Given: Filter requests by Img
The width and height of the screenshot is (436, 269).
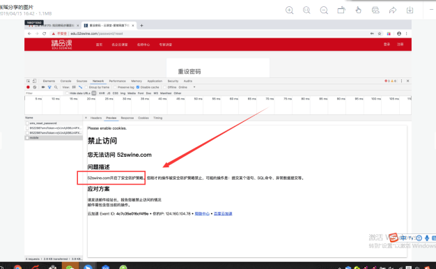Looking at the screenshot, I should [x=123, y=93].
